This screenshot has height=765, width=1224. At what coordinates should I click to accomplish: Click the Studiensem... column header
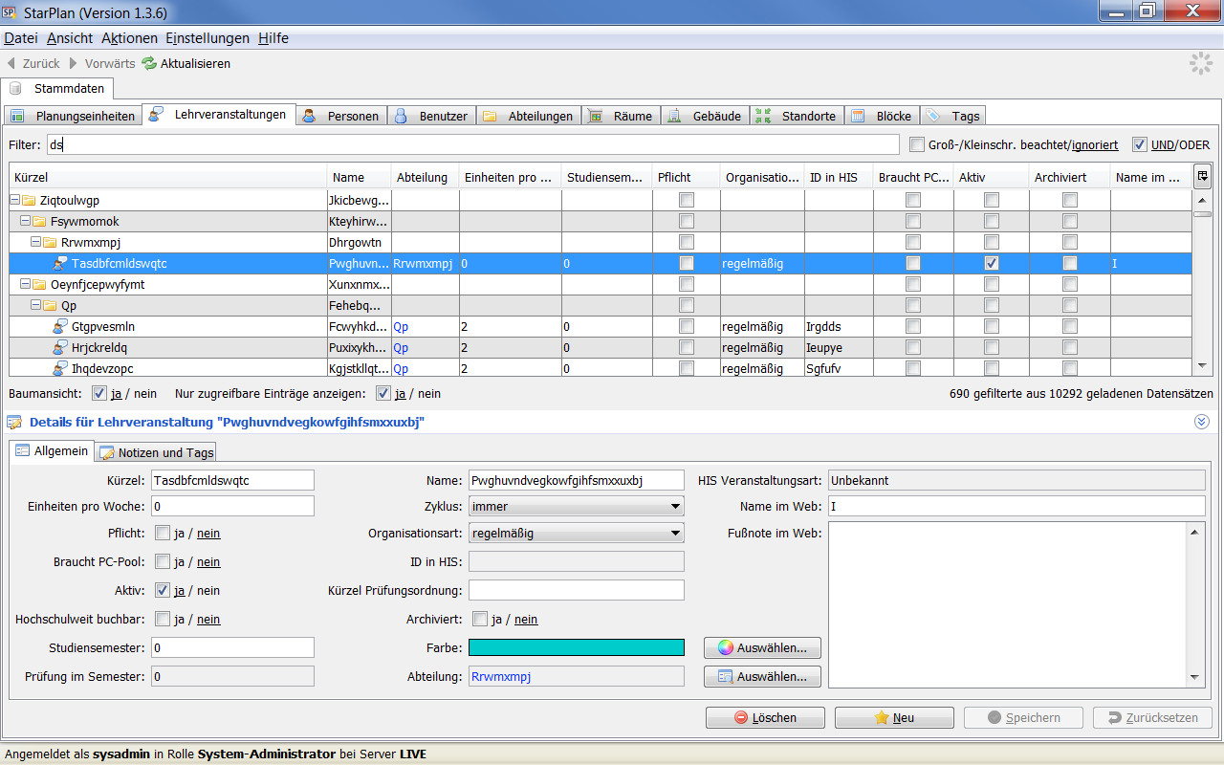coord(606,177)
